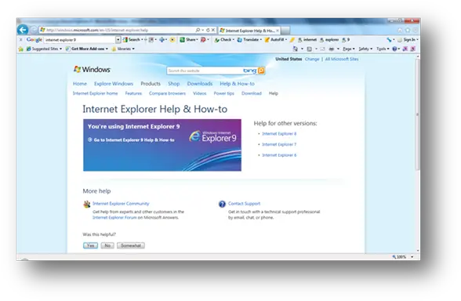Click the Yes helpful button

click(x=91, y=245)
